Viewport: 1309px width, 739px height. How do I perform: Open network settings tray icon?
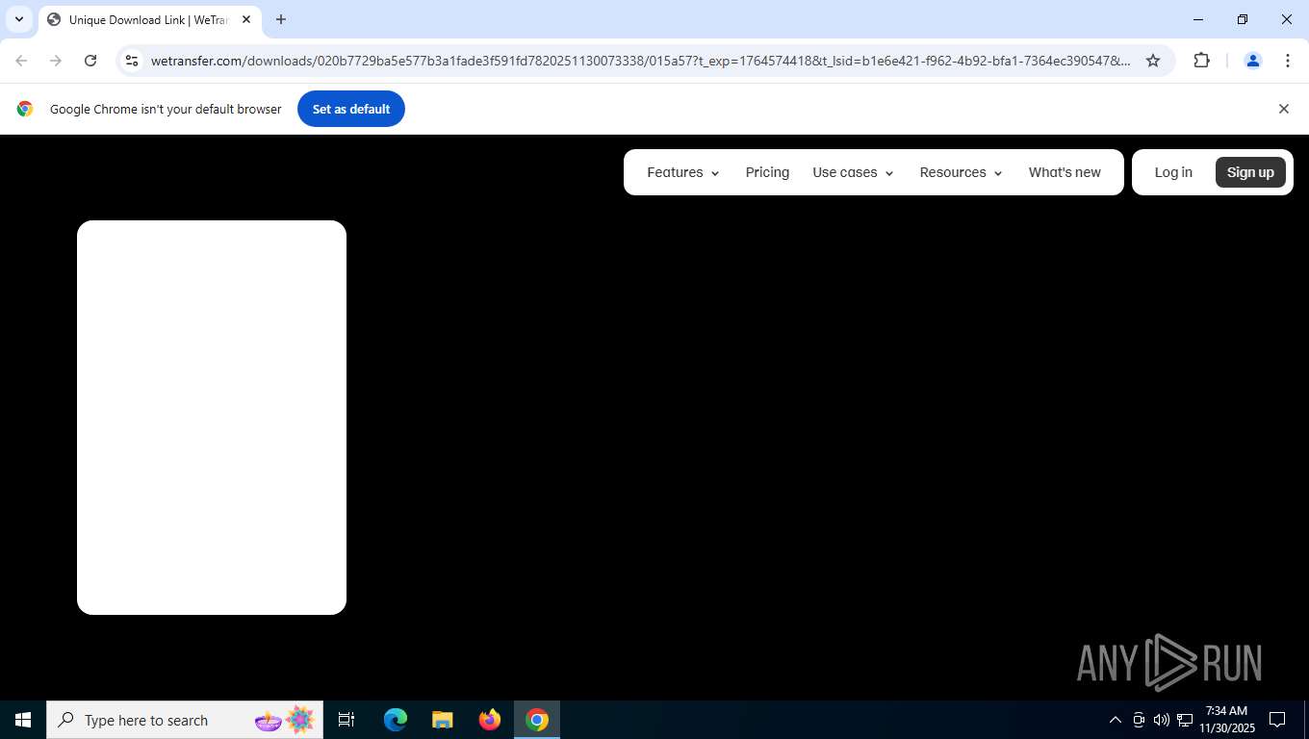(1185, 720)
